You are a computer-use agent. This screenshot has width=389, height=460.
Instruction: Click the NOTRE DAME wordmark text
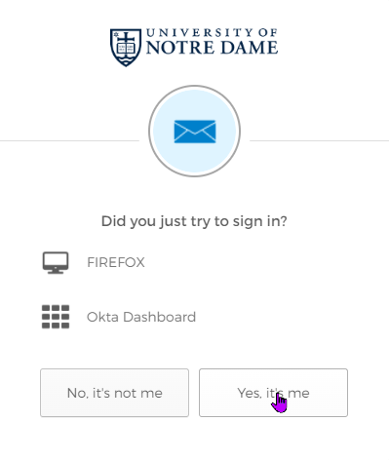212,48
